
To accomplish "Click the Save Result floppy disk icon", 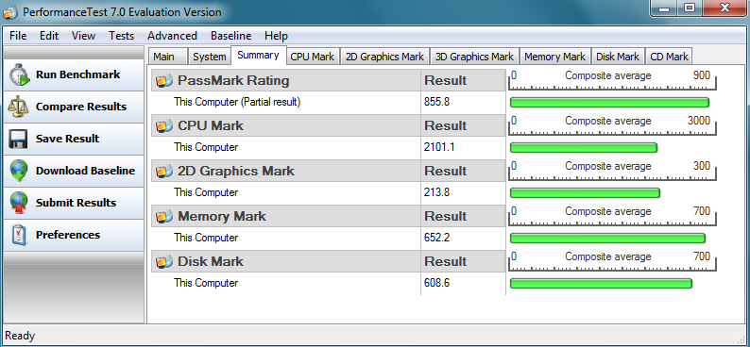I will [x=18, y=139].
